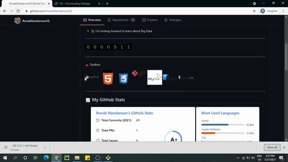The width and height of the screenshot is (288, 162).
Task: Click the Most Used Languages card title
Action: 220,113
